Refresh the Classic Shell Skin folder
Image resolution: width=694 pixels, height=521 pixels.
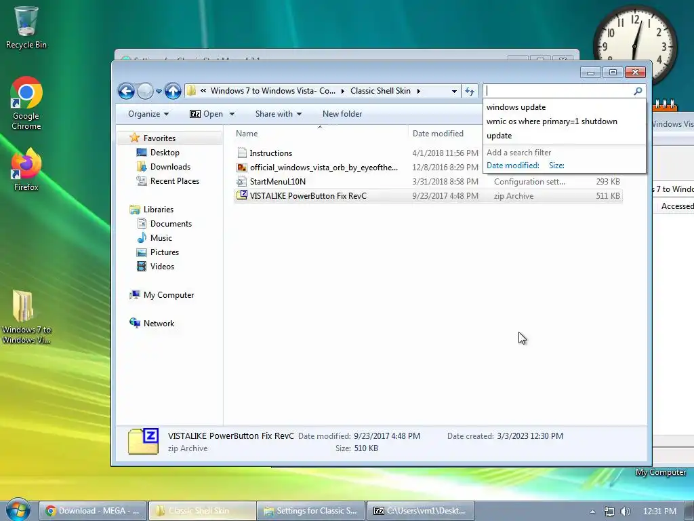[470, 92]
